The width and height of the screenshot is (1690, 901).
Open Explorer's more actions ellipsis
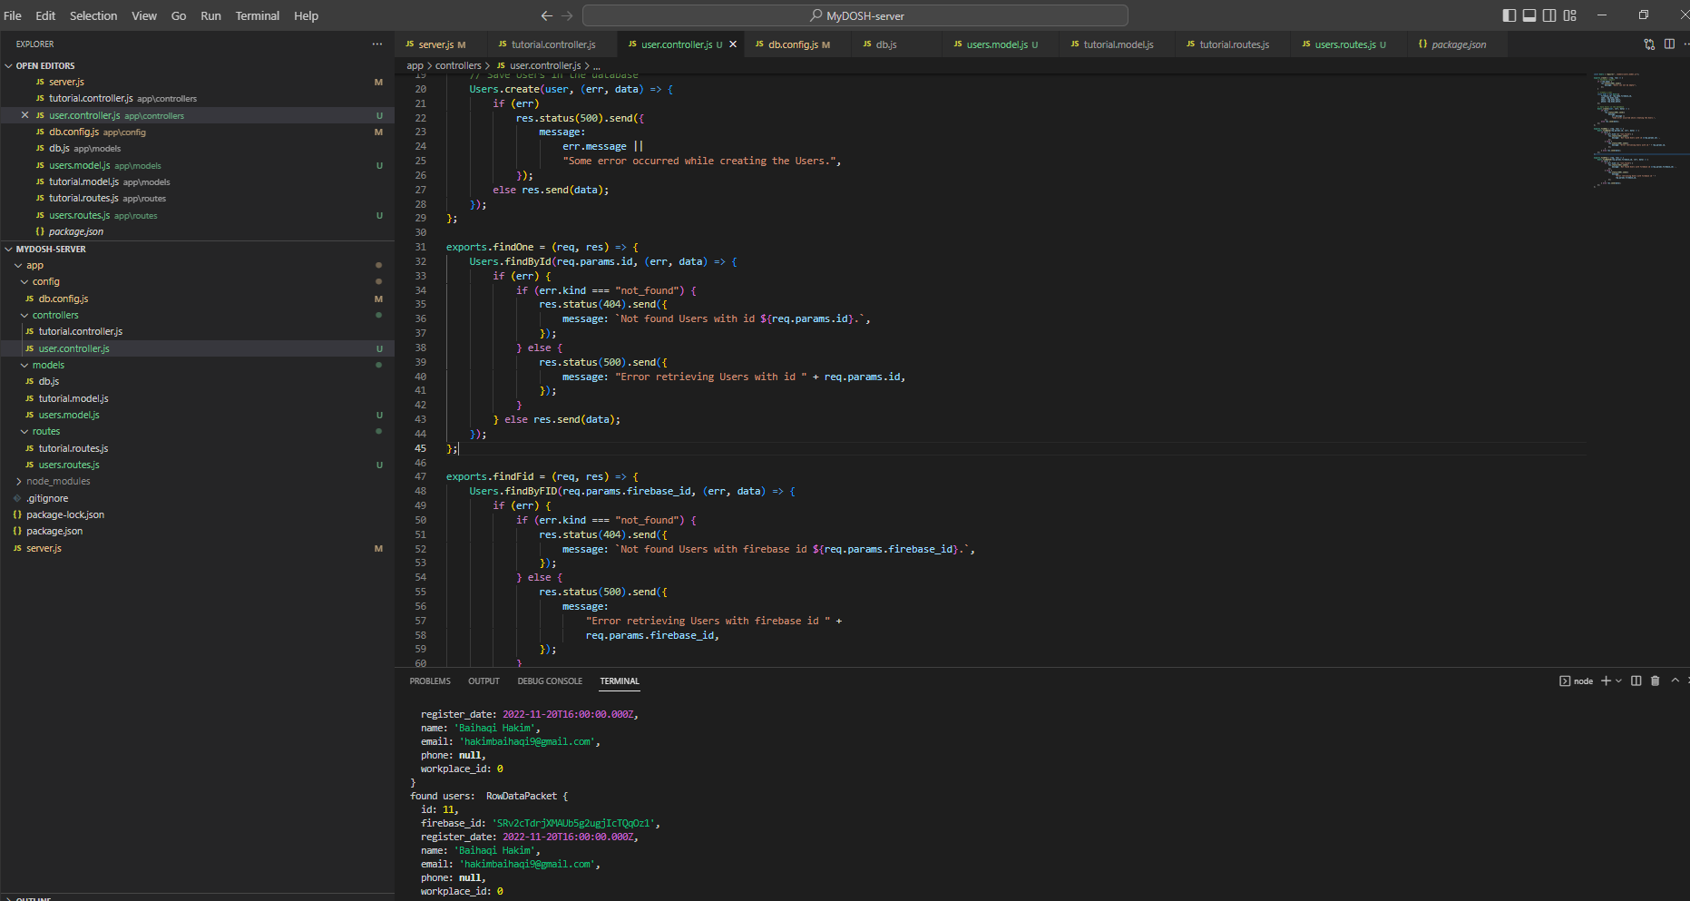click(377, 44)
